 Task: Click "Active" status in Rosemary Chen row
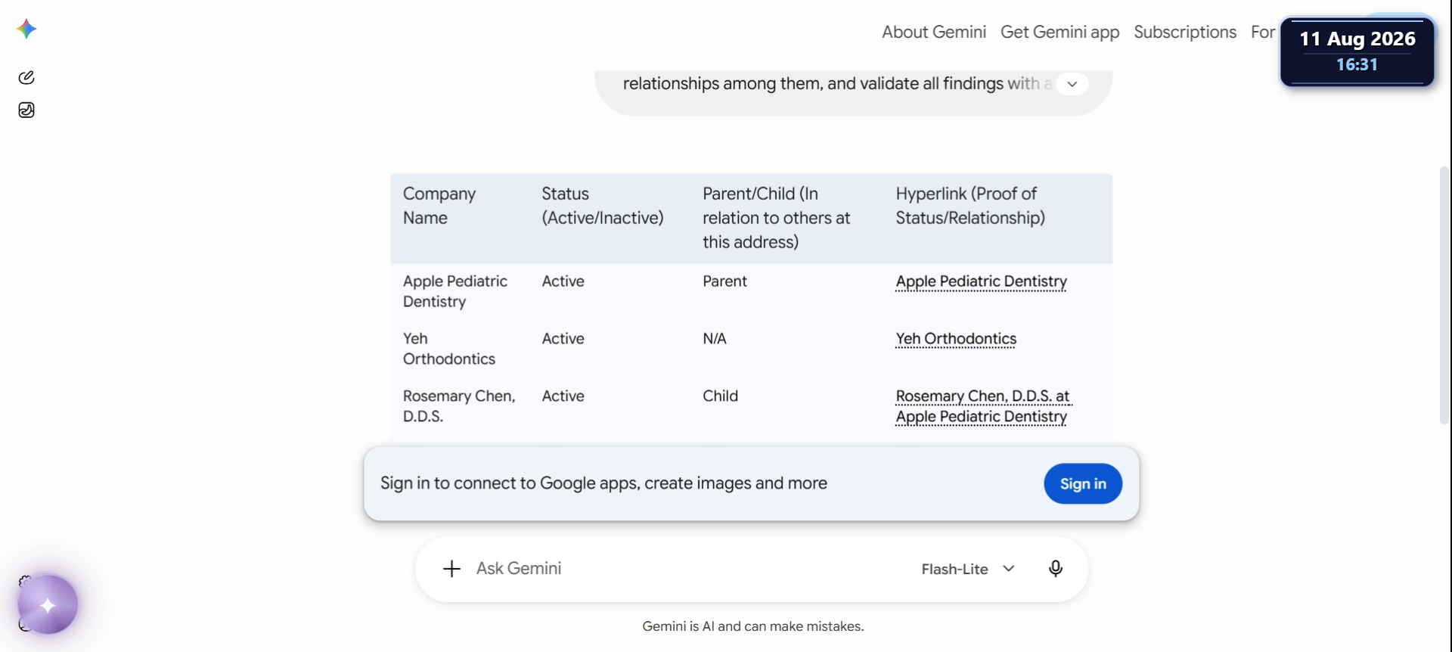pyautogui.click(x=563, y=396)
